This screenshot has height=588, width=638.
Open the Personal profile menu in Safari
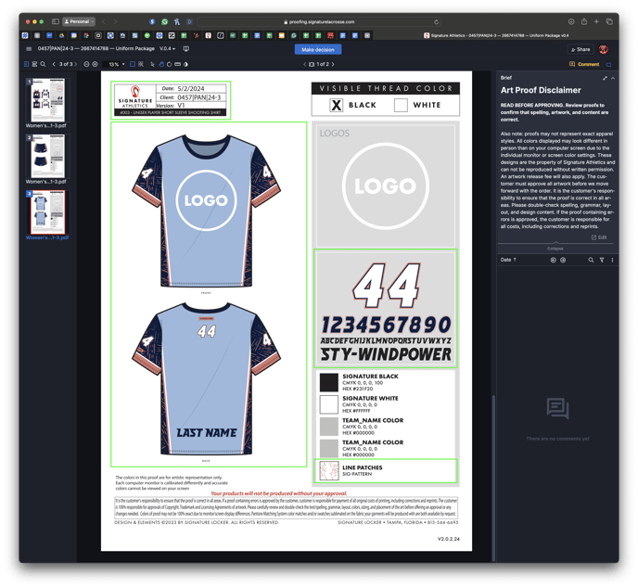(79, 21)
